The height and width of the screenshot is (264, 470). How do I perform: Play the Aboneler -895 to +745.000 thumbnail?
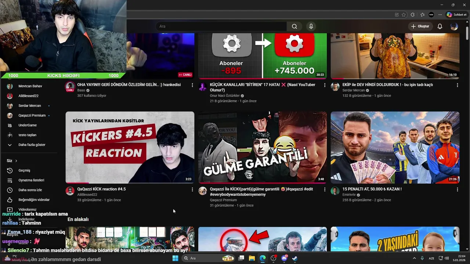pyautogui.click(x=263, y=56)
